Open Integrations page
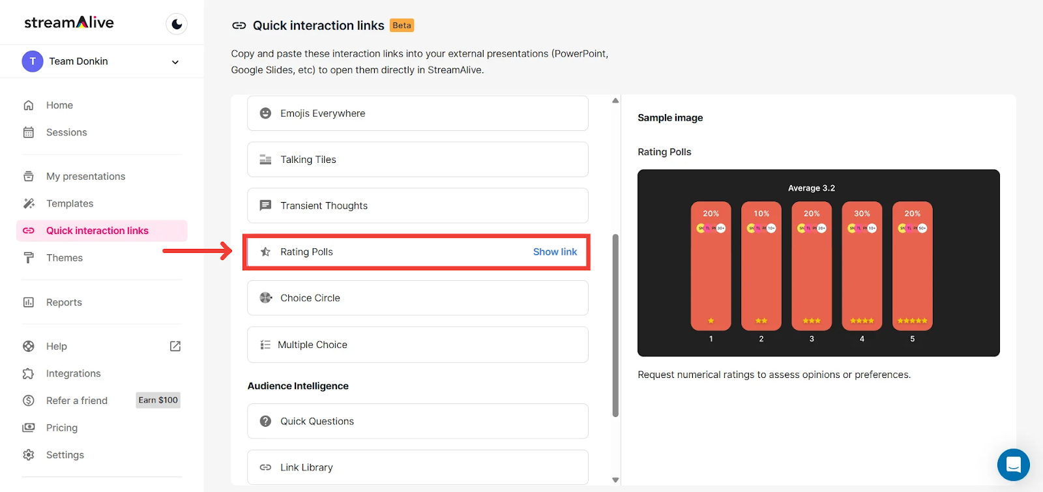This screenshot has width=1043, height=492. tap(74, 373)
